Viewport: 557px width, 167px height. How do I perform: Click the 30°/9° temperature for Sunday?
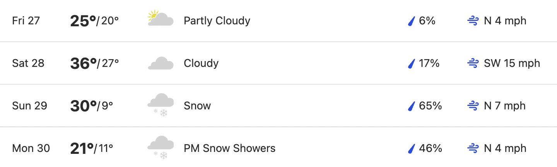coord(92,106)
